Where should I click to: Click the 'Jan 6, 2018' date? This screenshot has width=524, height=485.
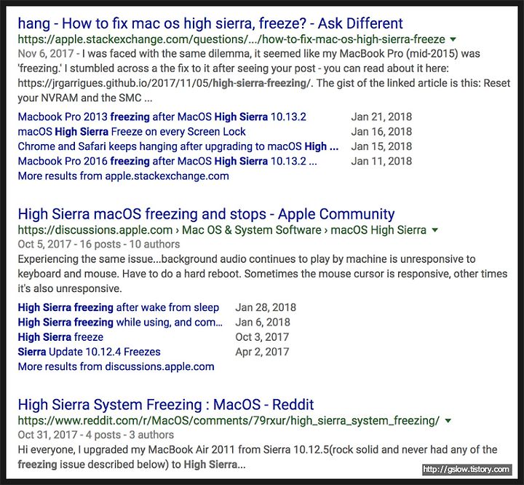coord(263,322)
